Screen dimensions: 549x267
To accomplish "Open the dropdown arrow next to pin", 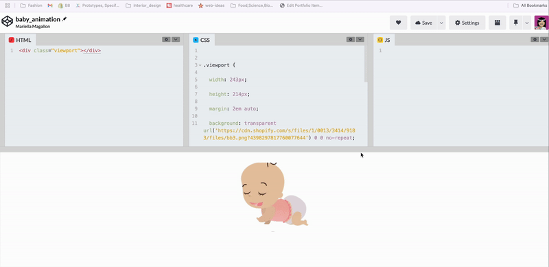I will pos(526,23).
